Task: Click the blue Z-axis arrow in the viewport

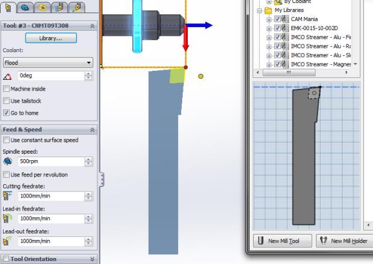Action: (x=199, y=25)
